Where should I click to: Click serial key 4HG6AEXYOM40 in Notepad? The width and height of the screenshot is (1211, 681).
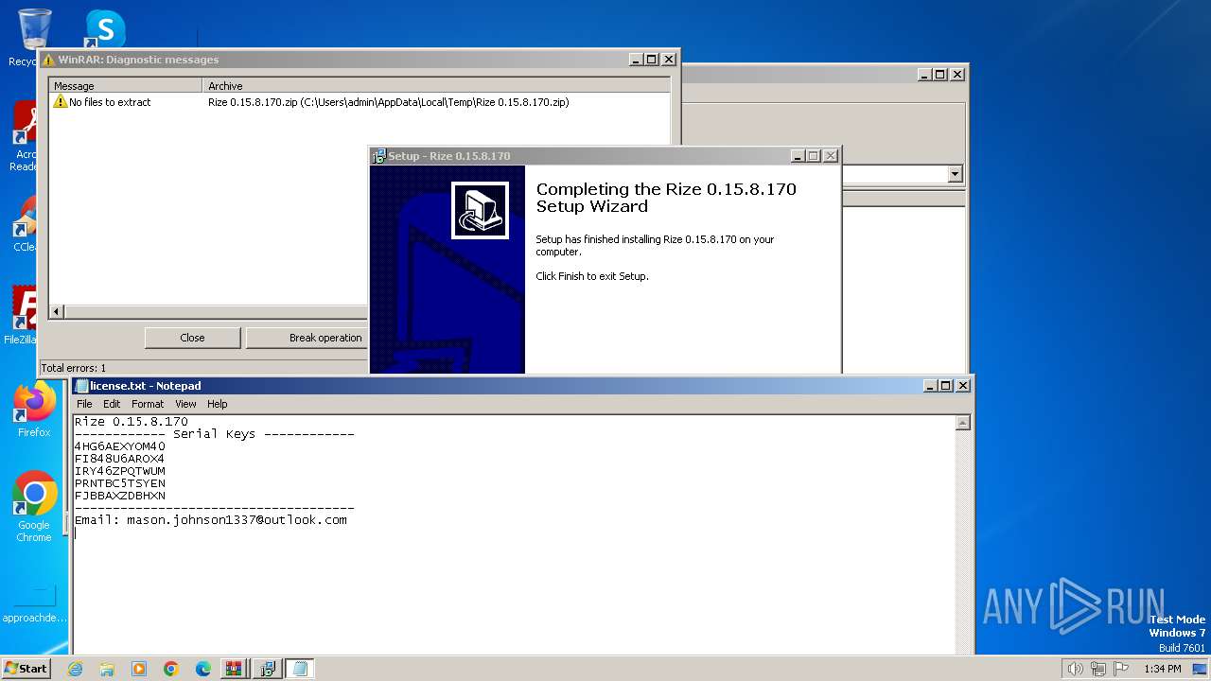(x=120, y=446)
